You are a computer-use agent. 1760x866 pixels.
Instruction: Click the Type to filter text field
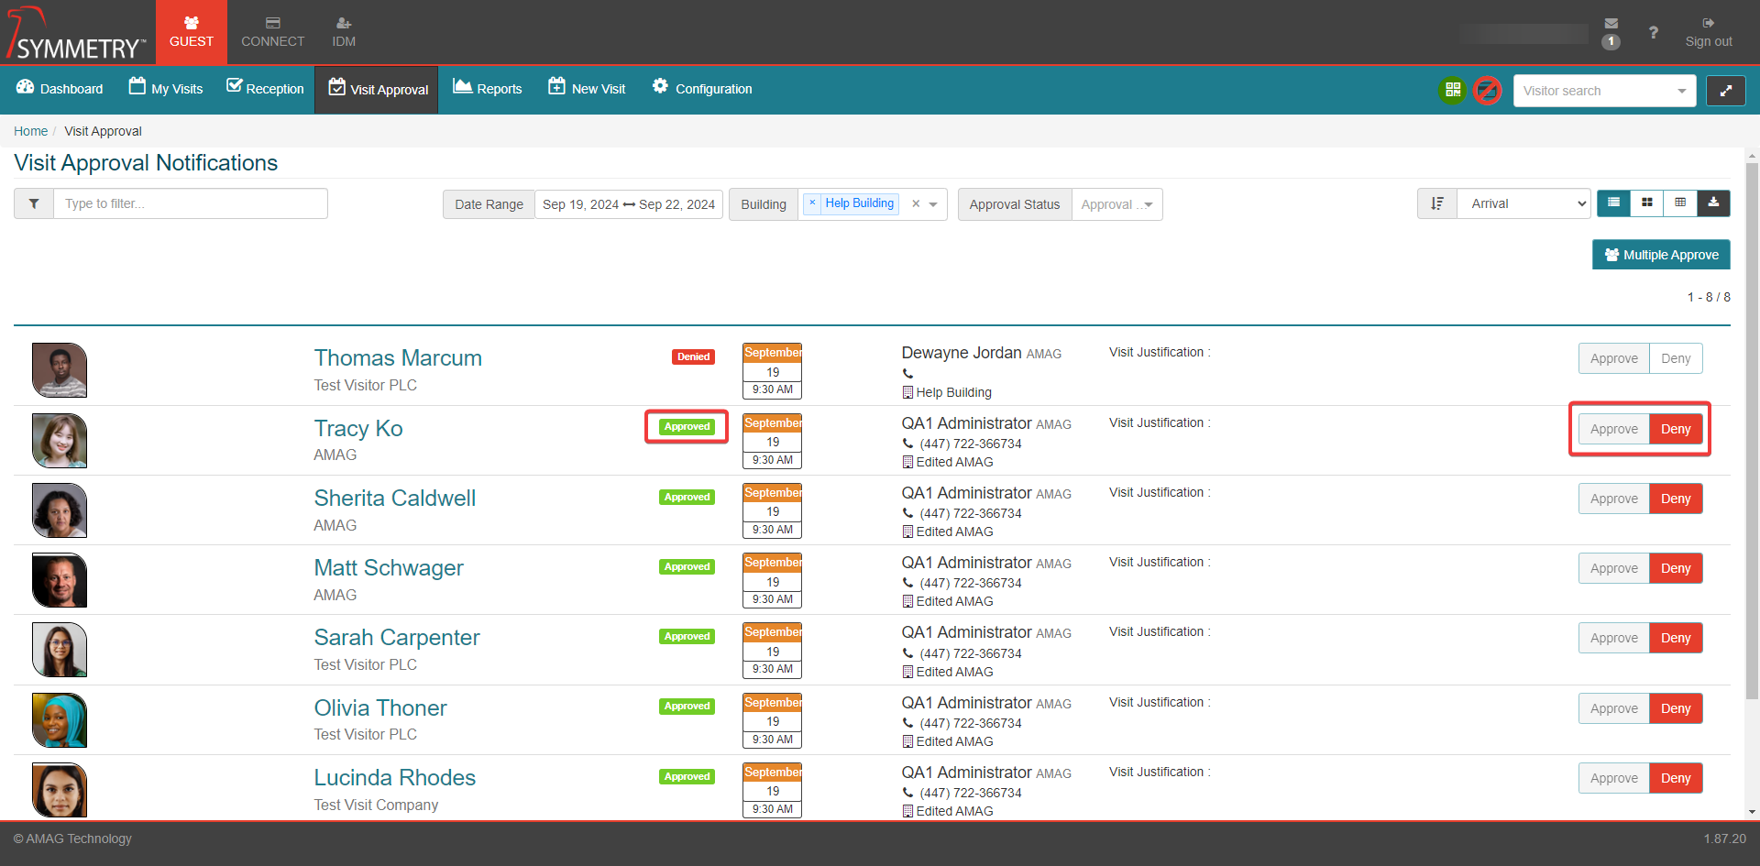[x=190, y=203]
